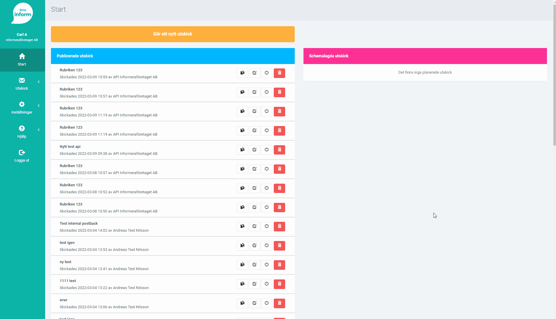556x319 pixels.
Task: Unpublish ny test with the power icon
Action: [266, 265]
